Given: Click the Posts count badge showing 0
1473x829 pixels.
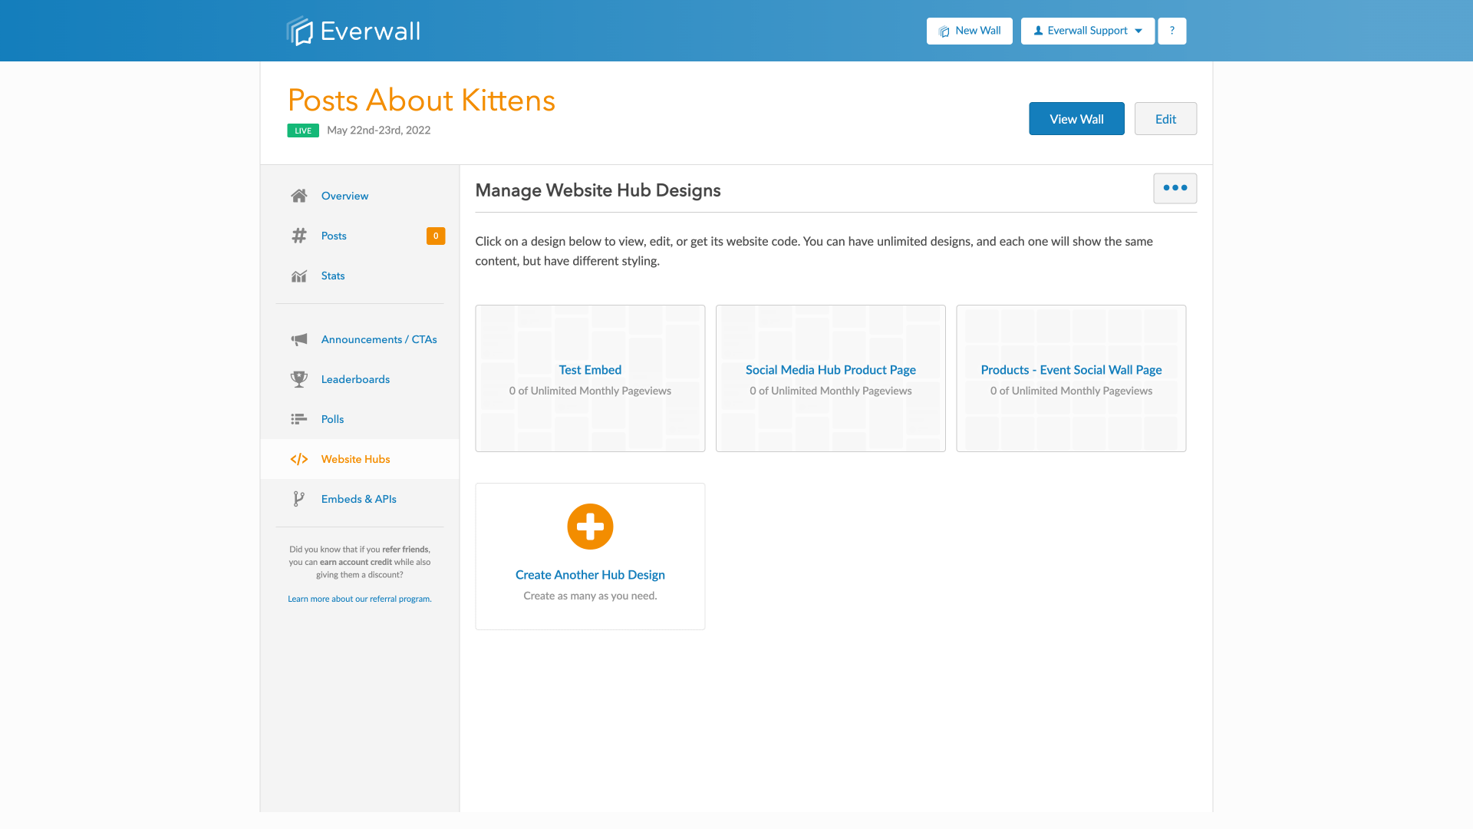Looking at the screenshot, I should [x=436, y=236].
